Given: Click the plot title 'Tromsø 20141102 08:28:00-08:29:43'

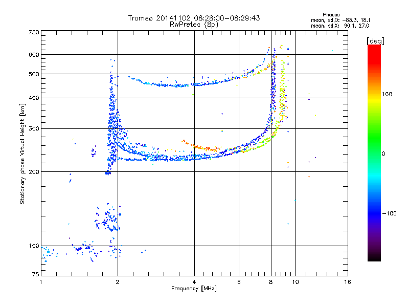Looking at the screenshot, I should point(194,18).
